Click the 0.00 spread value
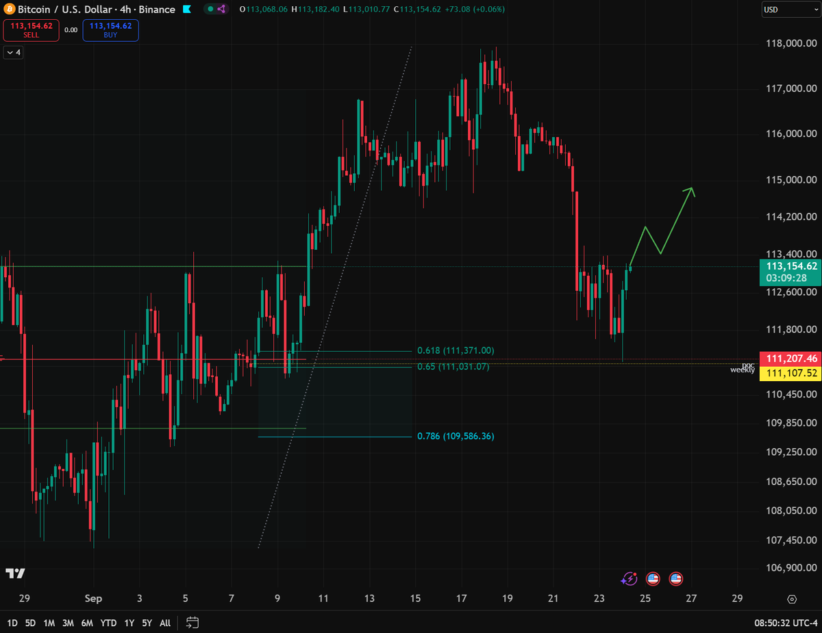This screenshot has height=633, width=822. click(x=71, y=30)
